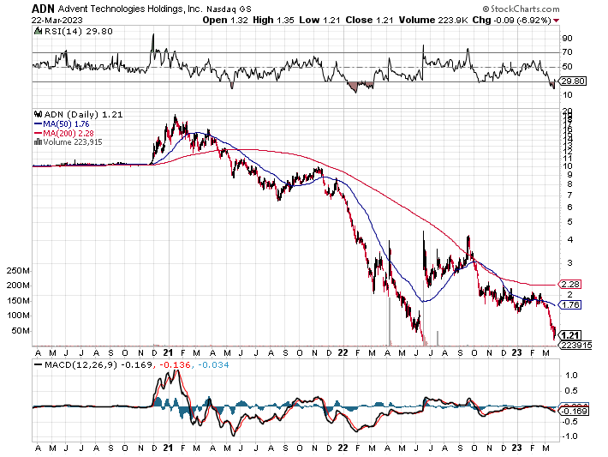Click the volume bars icon in the legend
Viewport: 608px width, 457px height.
click(x=38, y=142)
